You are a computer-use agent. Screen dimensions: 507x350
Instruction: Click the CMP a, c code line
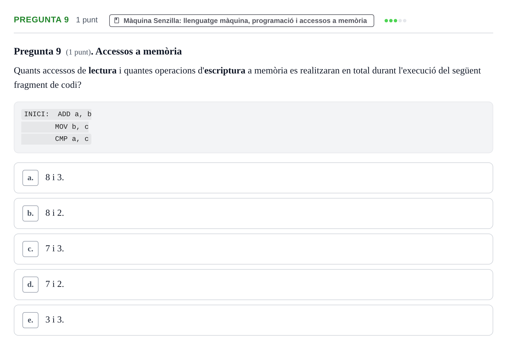(56, 139)
